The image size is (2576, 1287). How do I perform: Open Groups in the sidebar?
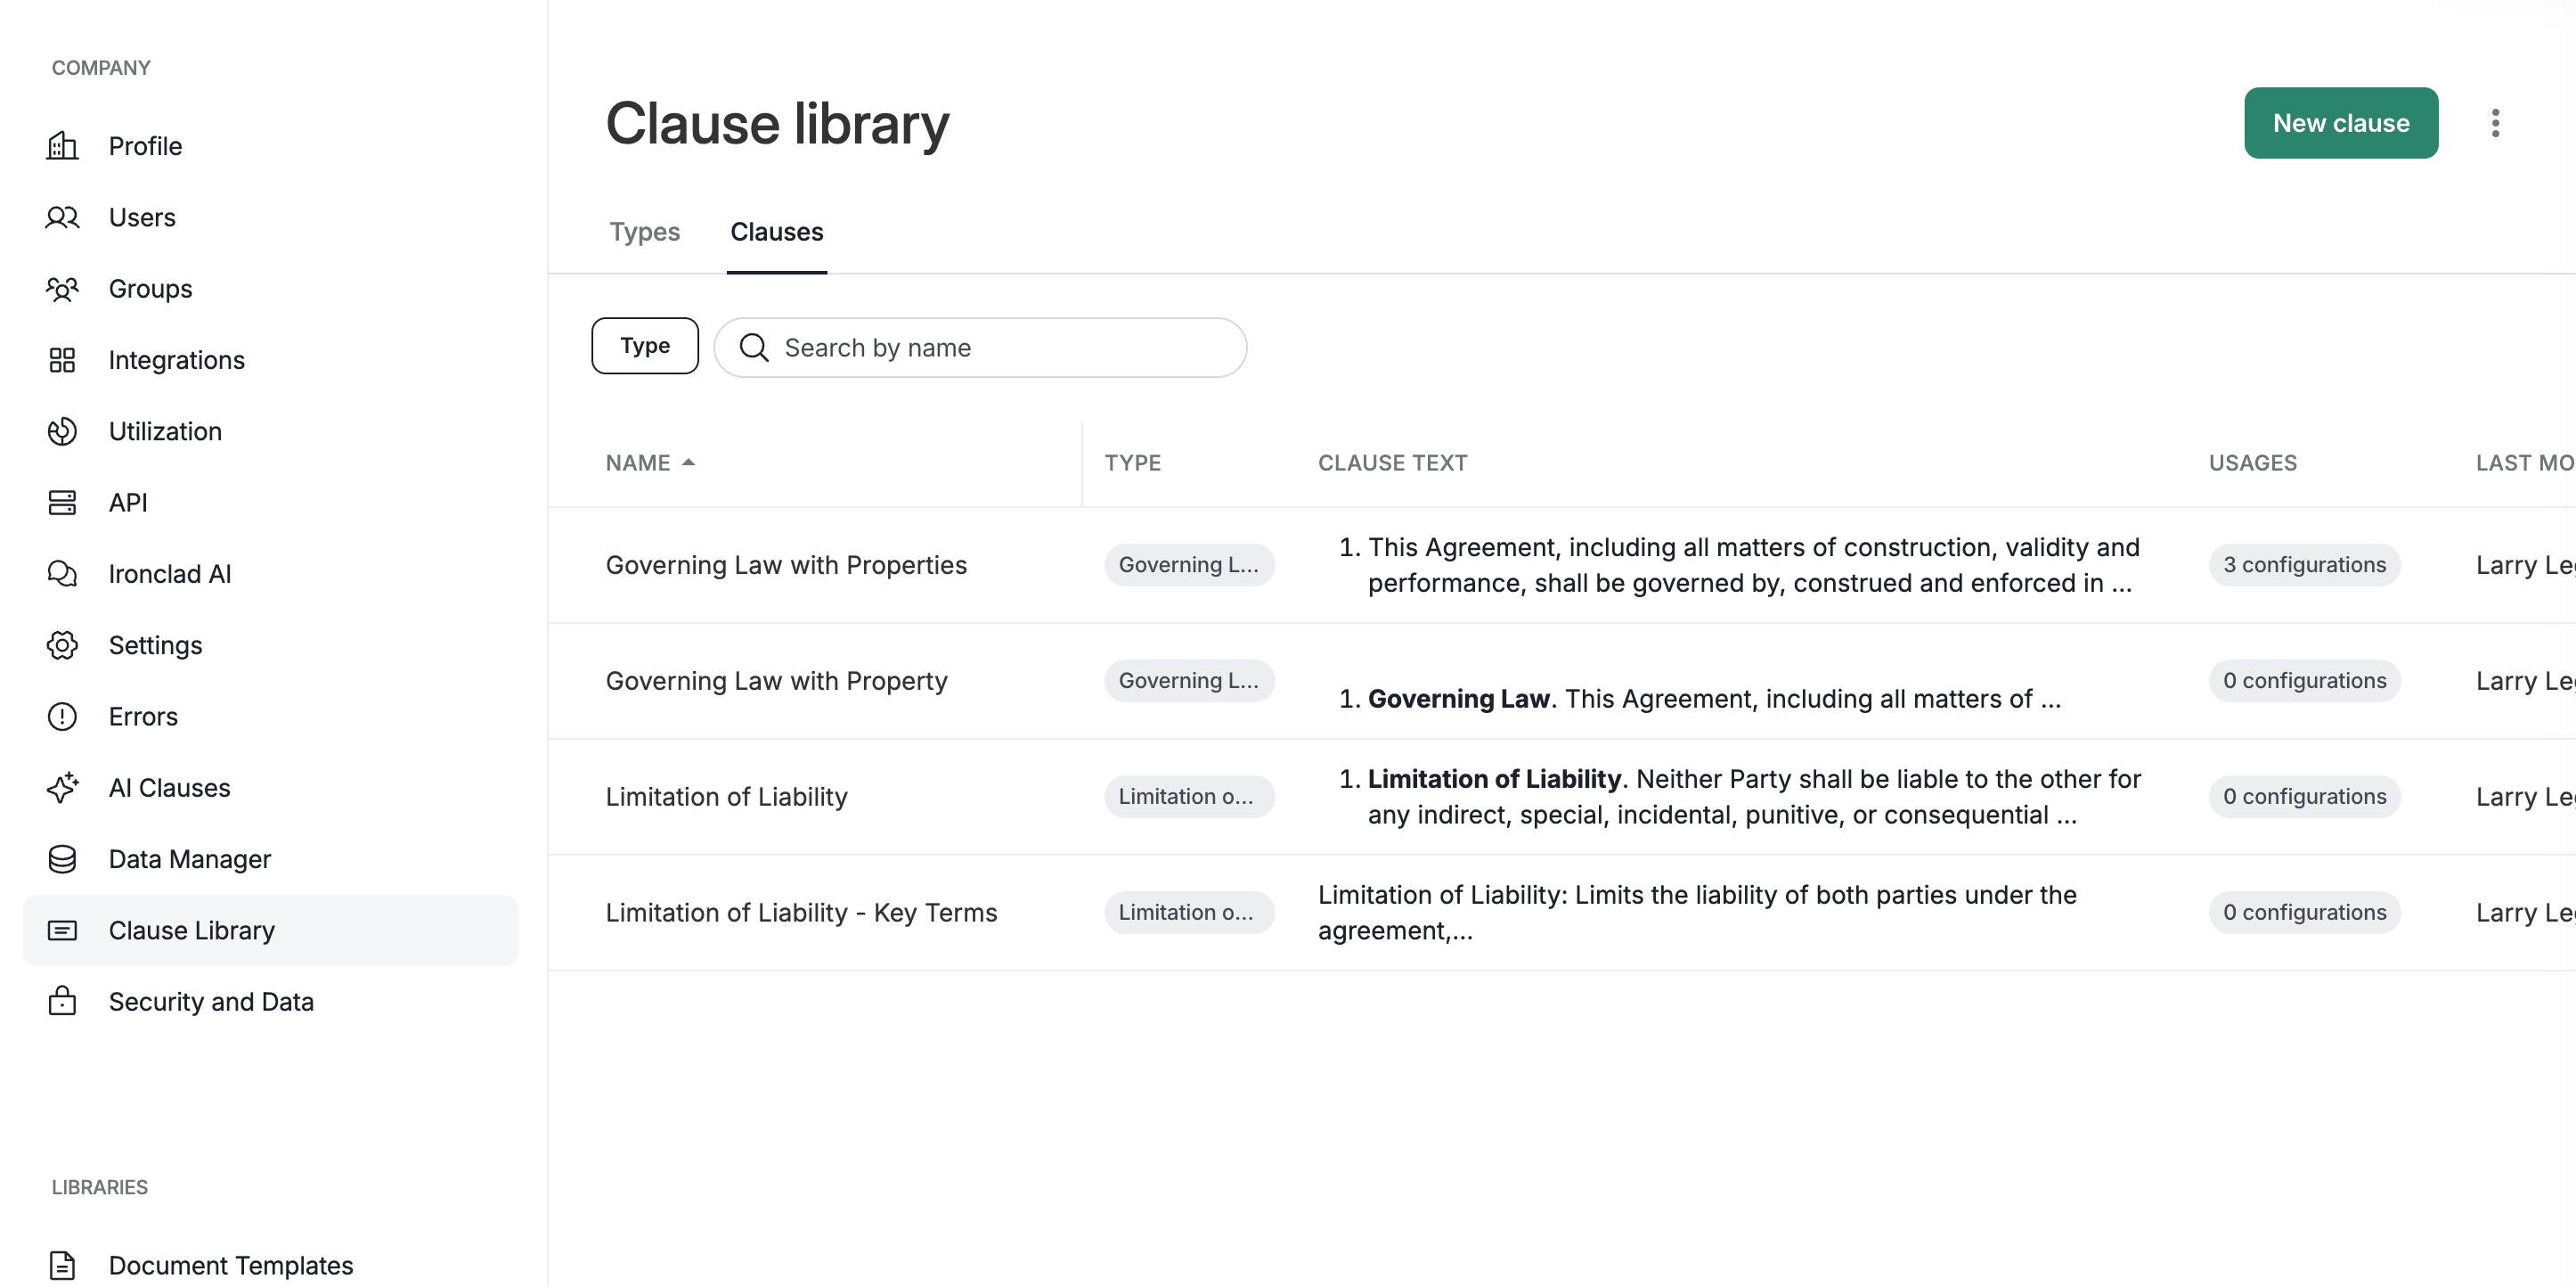270,288
